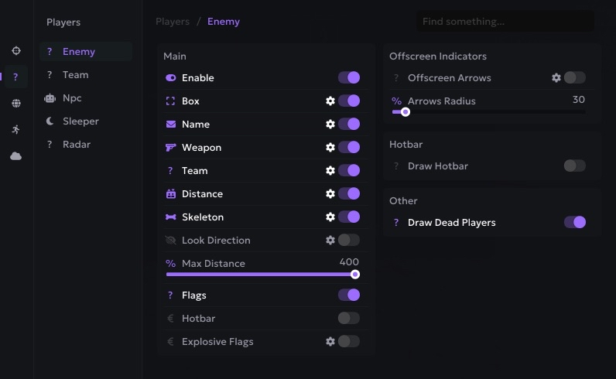
Task: Go to the Radar tab
Action: pyautogui.click(x=76, y=145)
